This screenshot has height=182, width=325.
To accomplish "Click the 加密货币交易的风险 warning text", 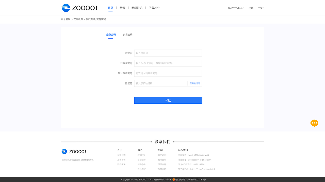I will point(78,160).
